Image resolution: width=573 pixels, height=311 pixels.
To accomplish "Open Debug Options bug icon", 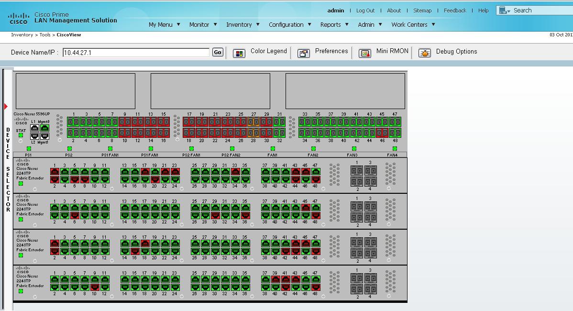I will pyautogui.click(x=425, y=54).
